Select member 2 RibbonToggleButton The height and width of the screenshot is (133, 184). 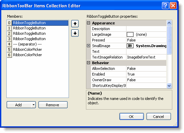[40, 33]
